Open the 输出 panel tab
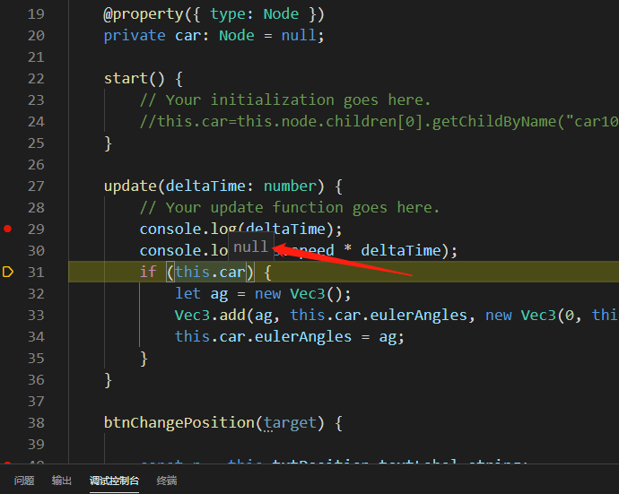 (62, 481)
